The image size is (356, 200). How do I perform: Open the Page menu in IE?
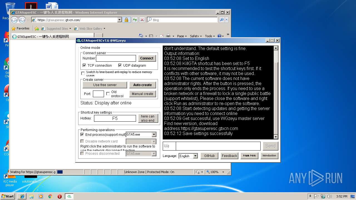(182, 36)
